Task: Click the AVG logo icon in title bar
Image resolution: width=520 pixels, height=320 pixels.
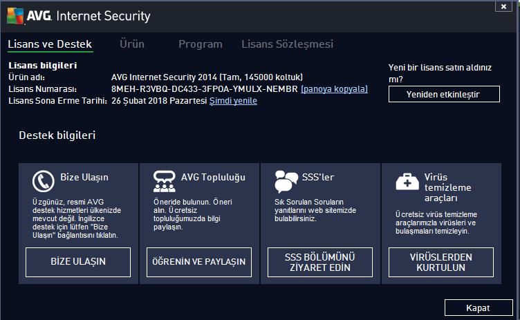Action: (15, 16)
